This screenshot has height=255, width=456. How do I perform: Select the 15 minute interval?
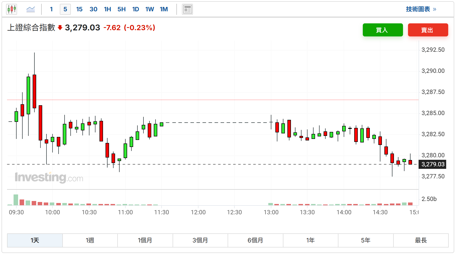tap(79, 9)
